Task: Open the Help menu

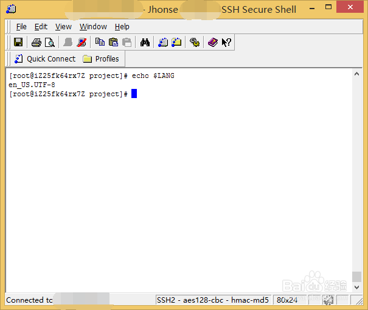Action: tap(122, 27)
